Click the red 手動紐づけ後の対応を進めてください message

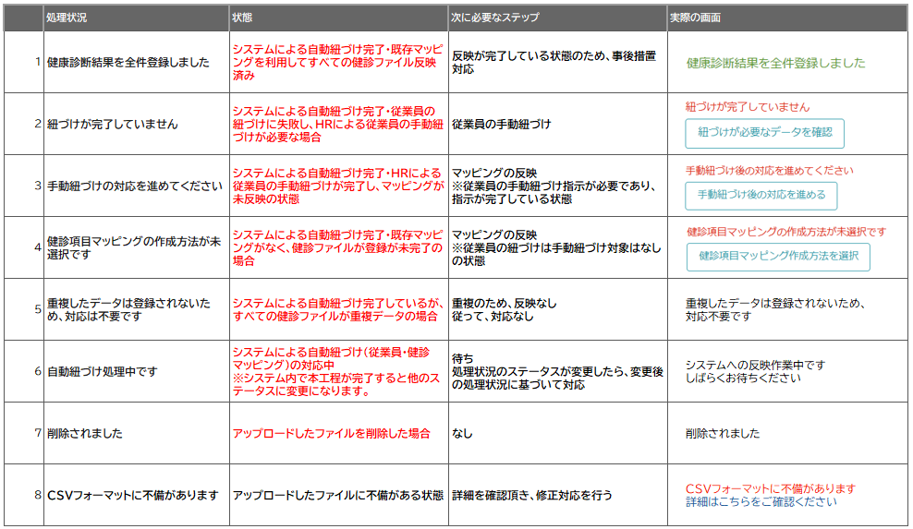point(769,171)
